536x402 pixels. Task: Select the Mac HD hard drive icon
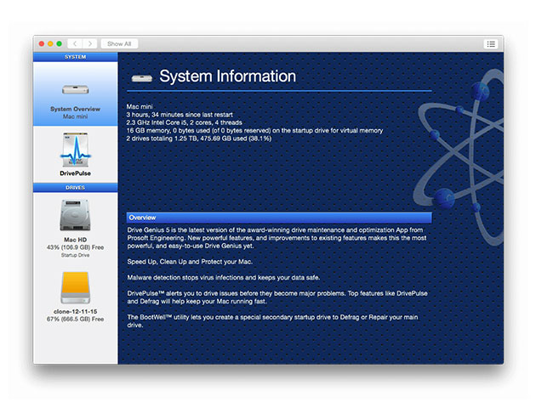(75, 215)
